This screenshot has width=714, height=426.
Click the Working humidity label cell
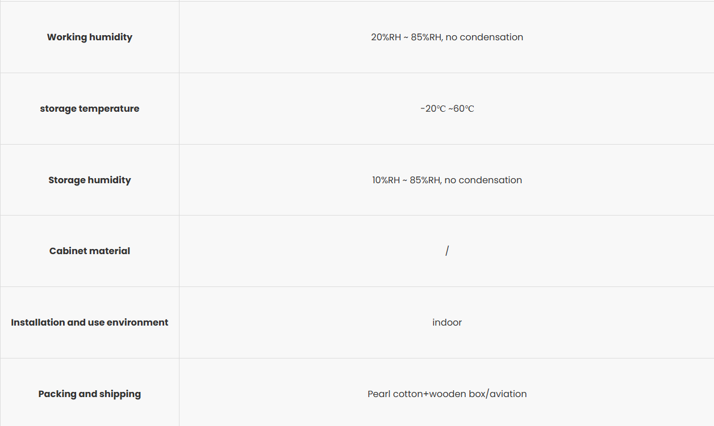tap(90, 37)
